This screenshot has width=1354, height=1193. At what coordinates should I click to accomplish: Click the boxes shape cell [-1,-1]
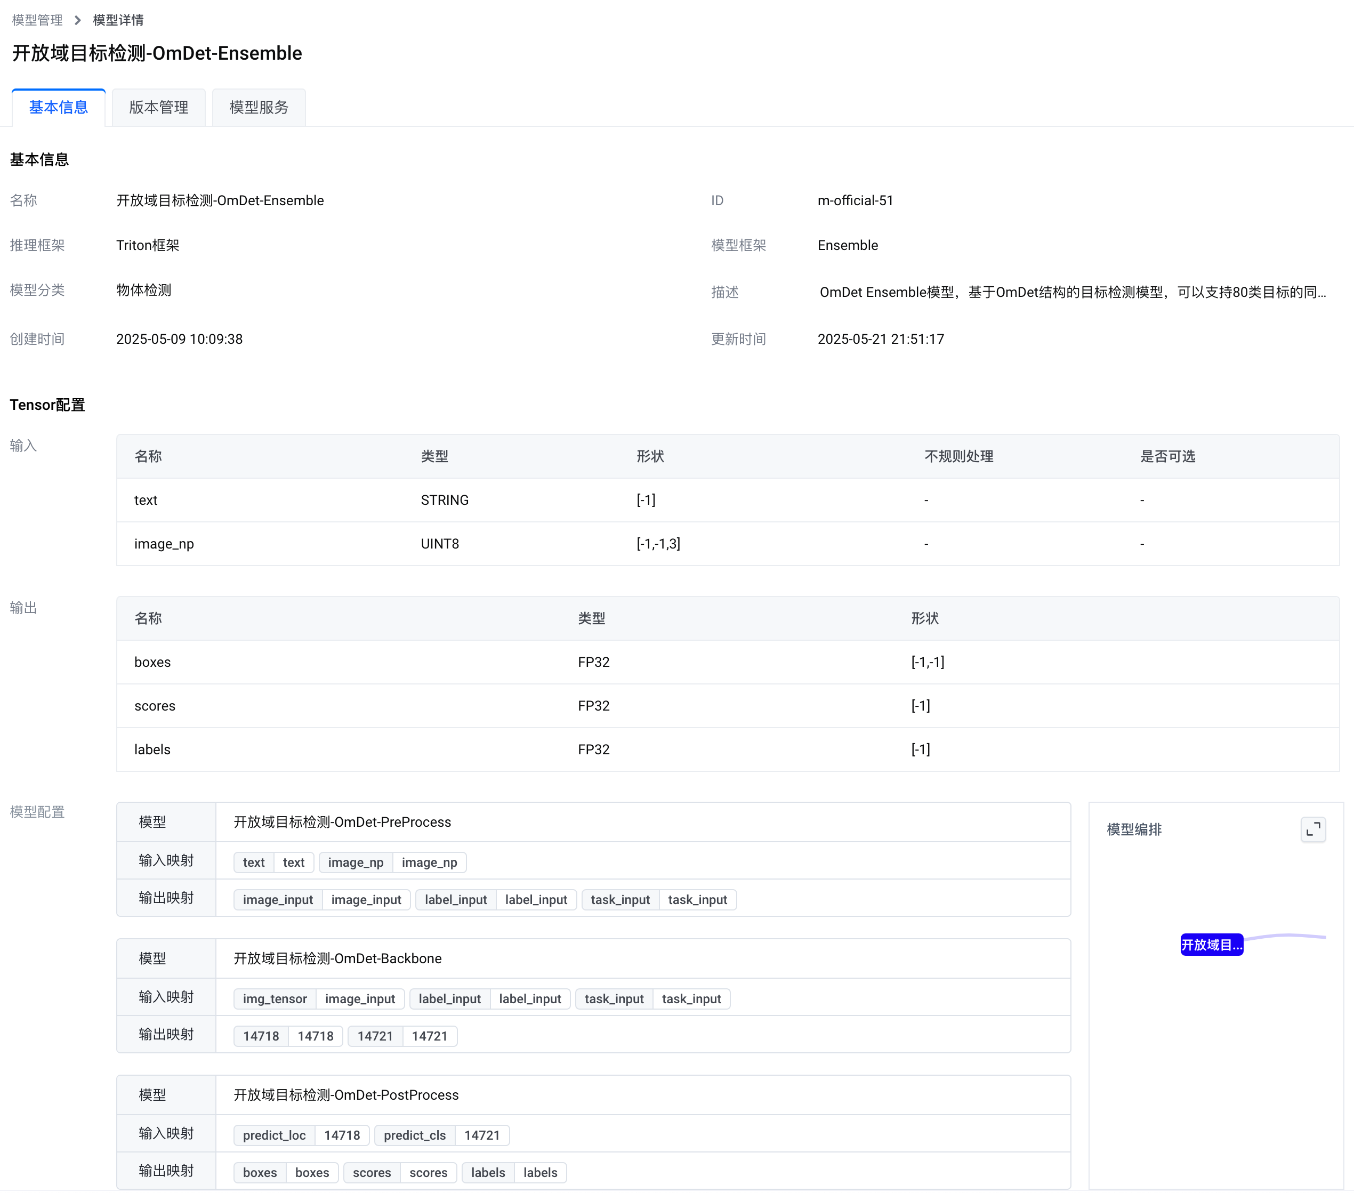point(928,663)
